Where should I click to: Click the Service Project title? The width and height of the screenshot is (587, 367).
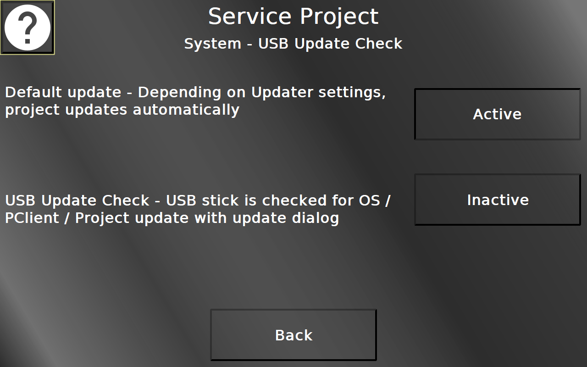pyautogui.click(x=293, y=17)
